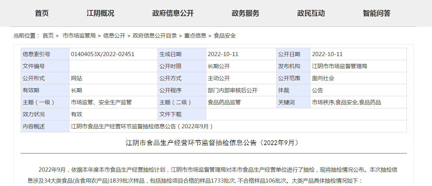Click the 发布机构 label cell
Image resolution: width=432 pixels, height=186 pixels.
pos(294,66)
